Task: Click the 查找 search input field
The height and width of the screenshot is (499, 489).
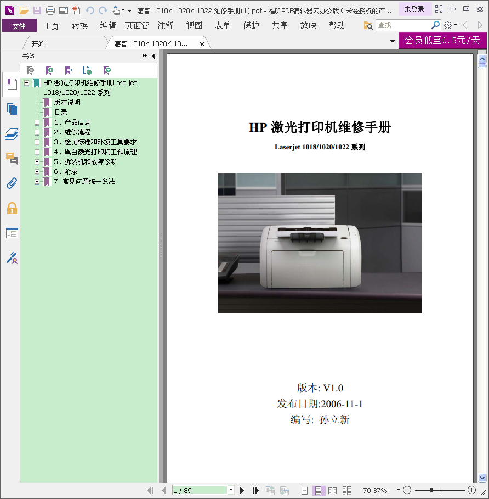Action: (x=403, y=25)
